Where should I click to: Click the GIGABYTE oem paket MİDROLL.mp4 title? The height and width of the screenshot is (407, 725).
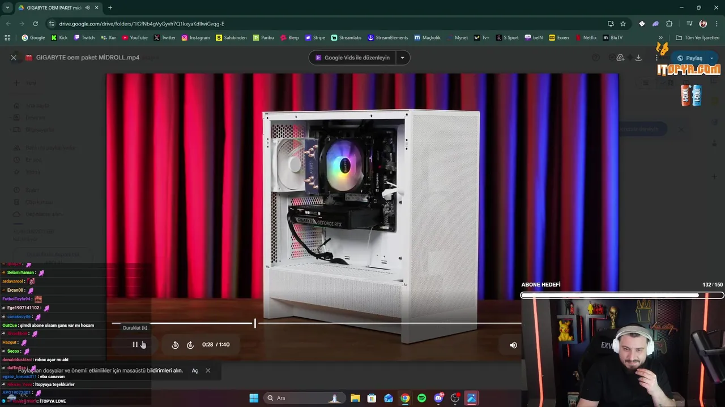88,58
